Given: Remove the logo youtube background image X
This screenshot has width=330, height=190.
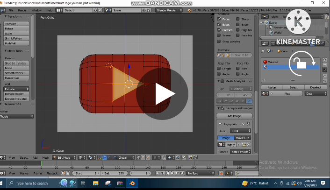Looking at the screenshot, I should coord(248,124).
